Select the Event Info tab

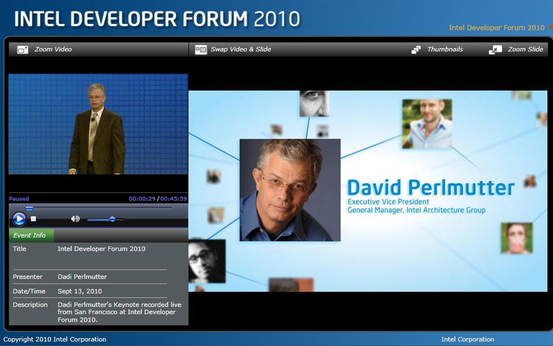(x=31, y=235)
